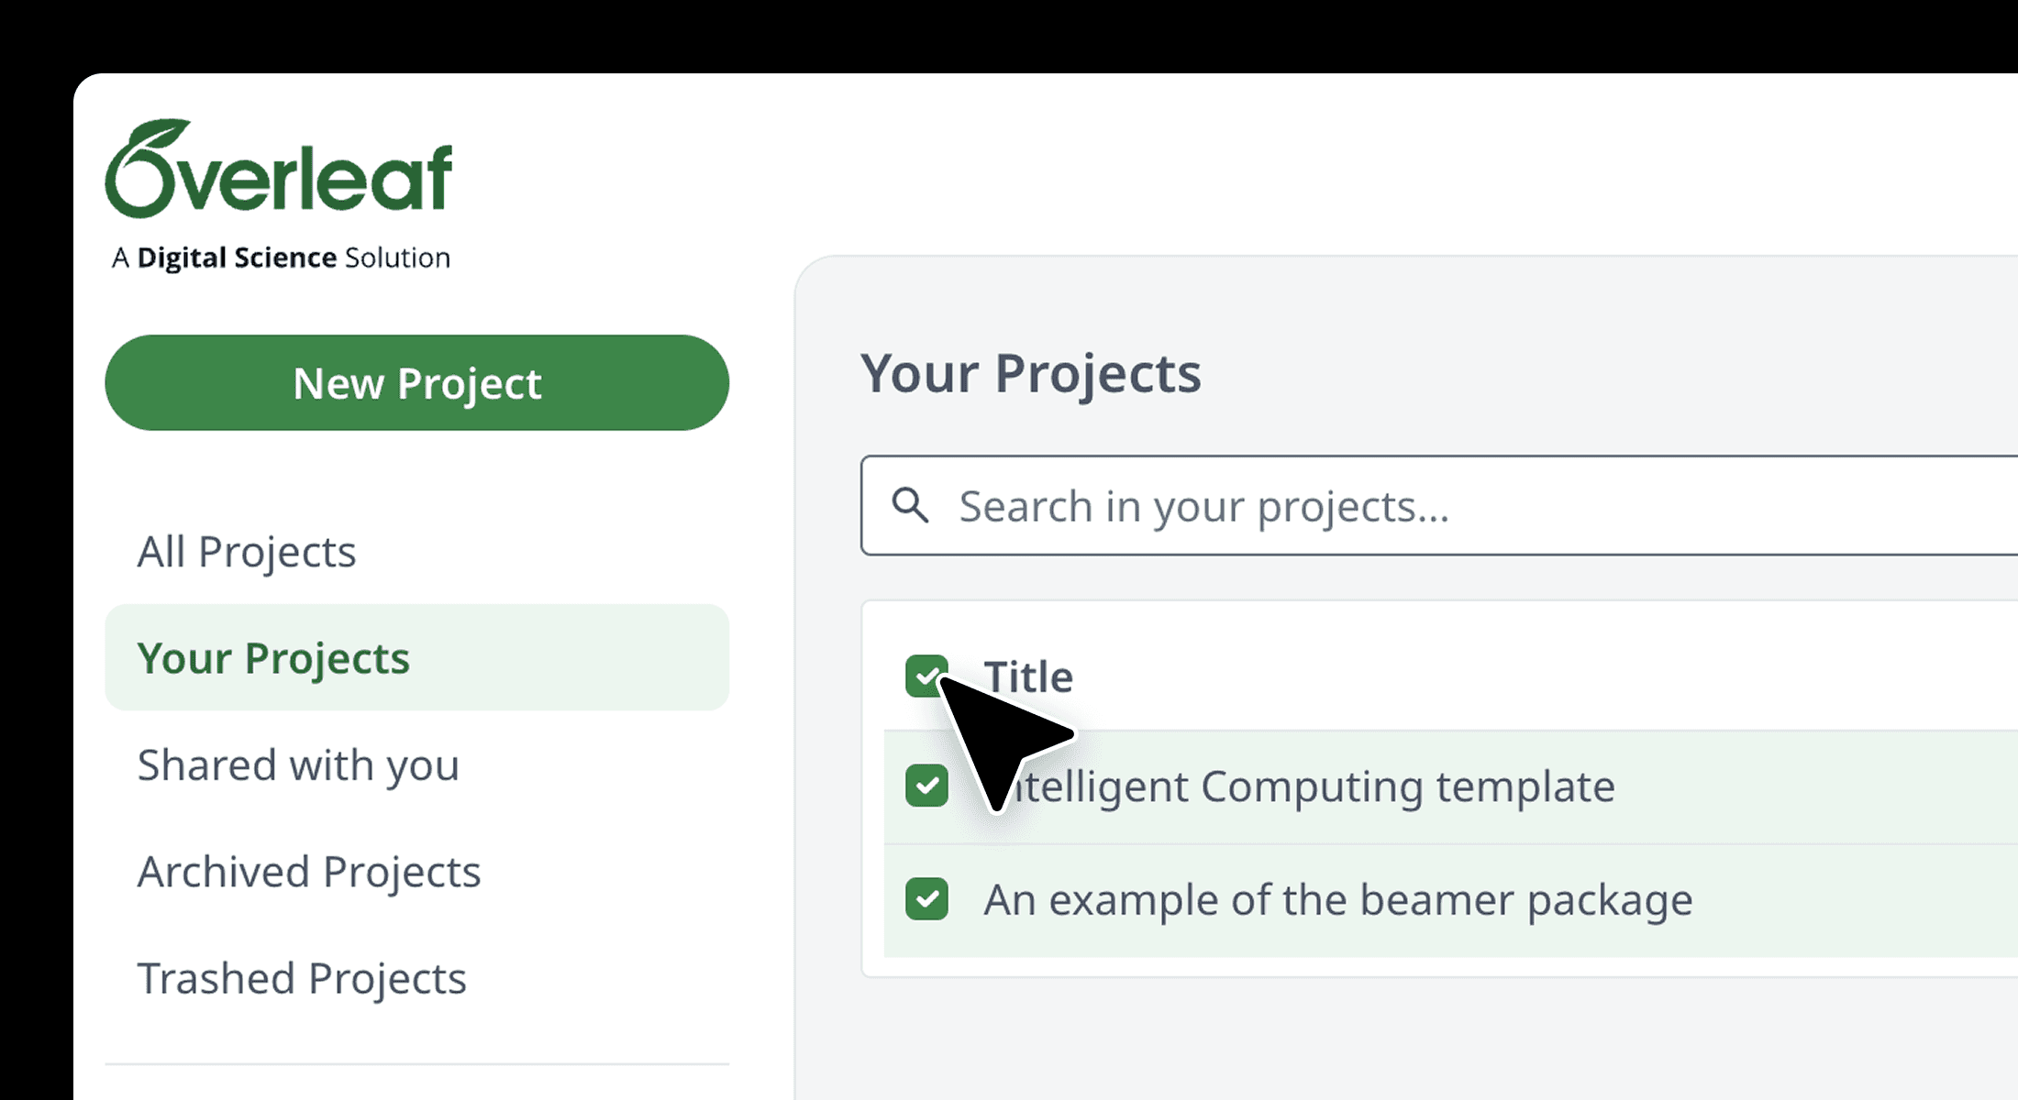2018x1100 pixels.
Task: Toggle the select-all checkbox beside Title
Action: coord(926,676)
